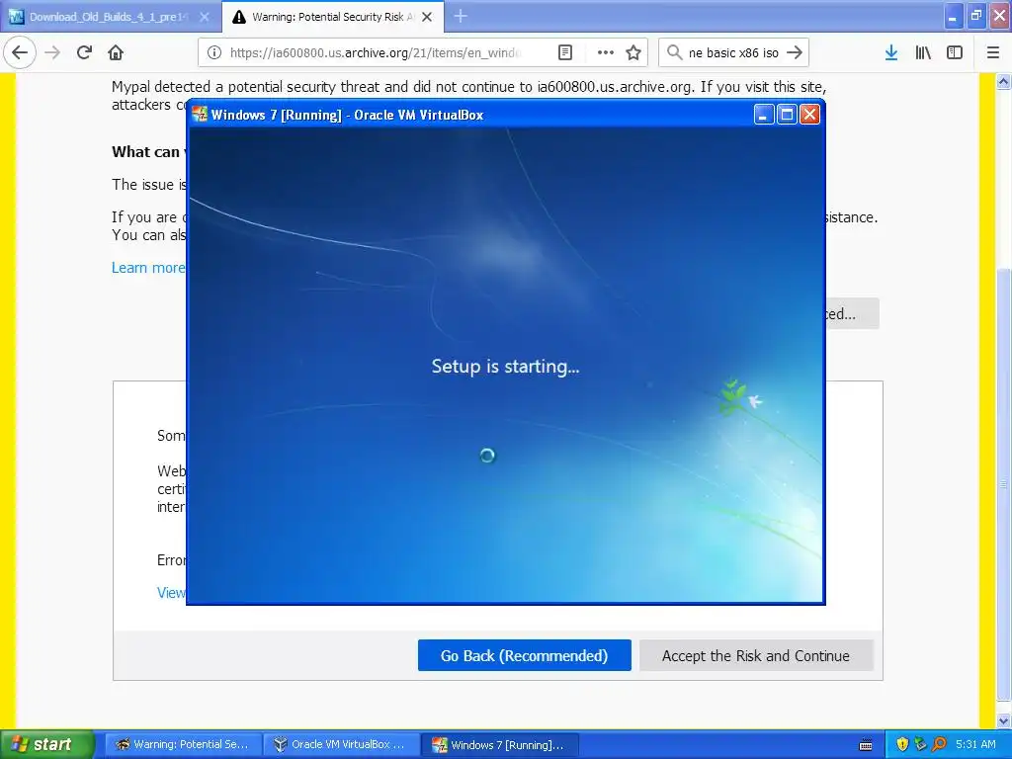The image size is (1012, 759).
Task: Open a new browser tab
Action: pyautogui.click(x=461, y=17)
